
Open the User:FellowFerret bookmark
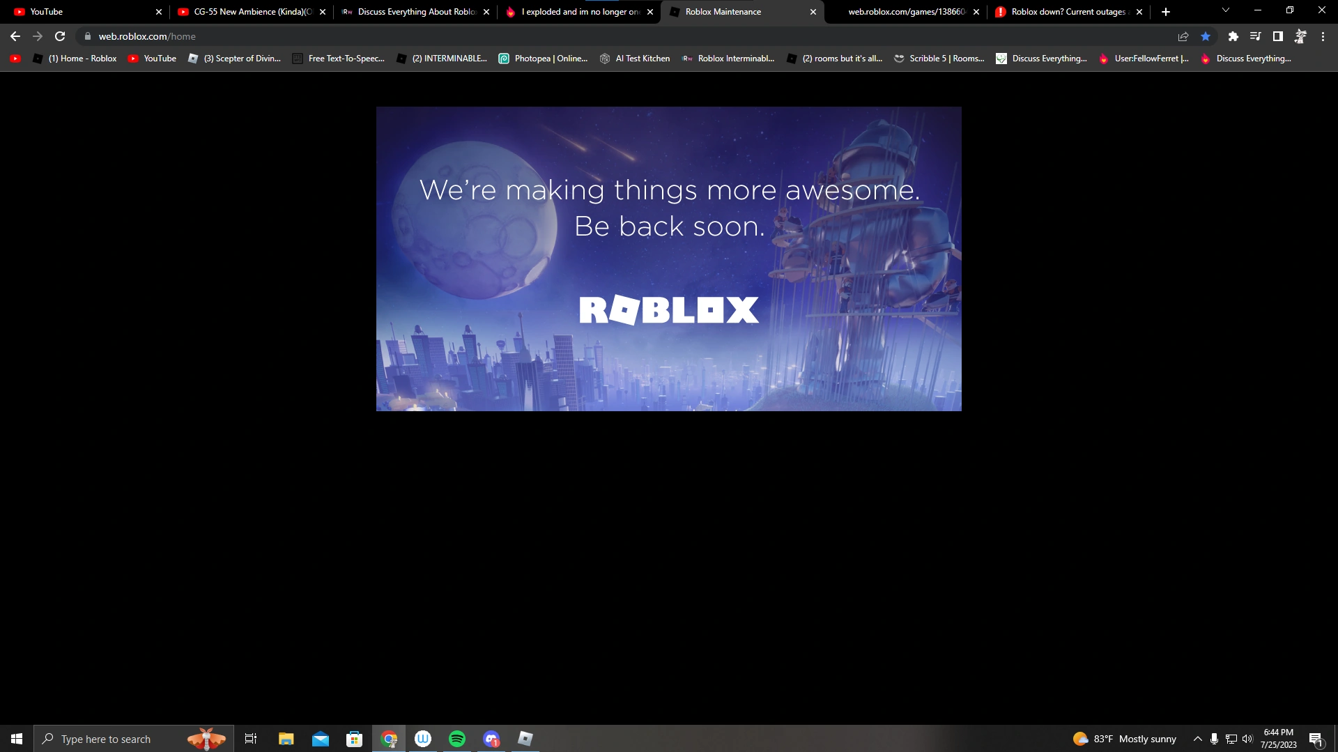click(1144, 59)
